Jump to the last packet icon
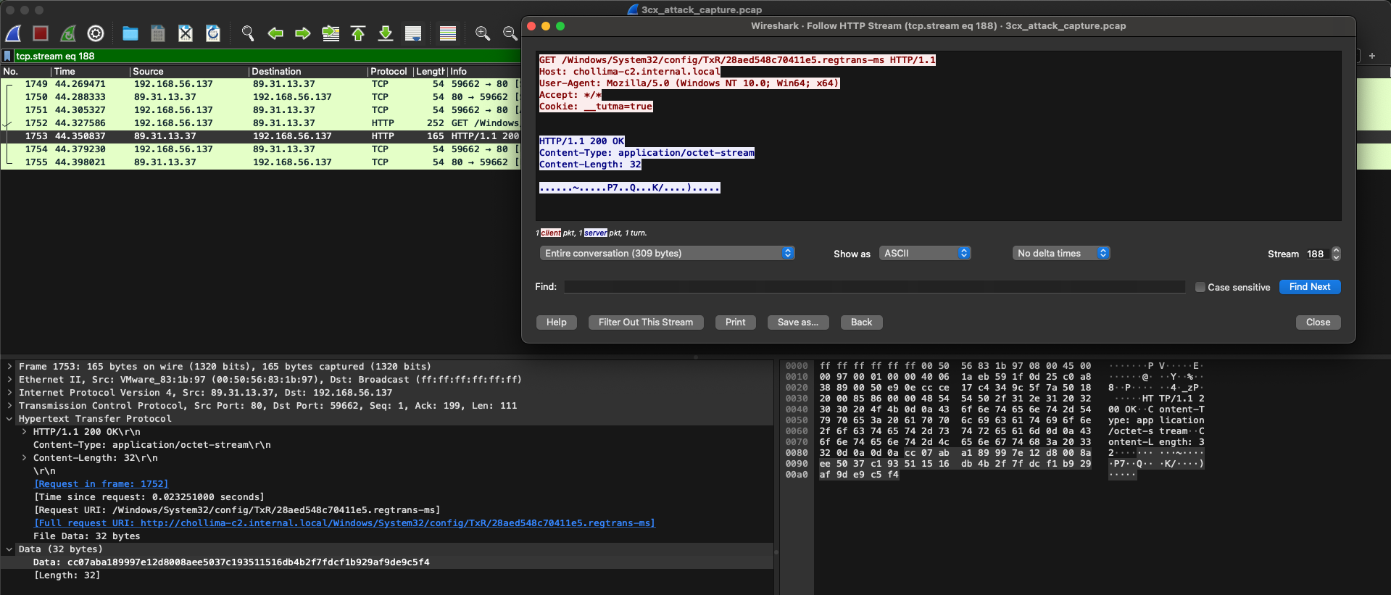Viewport: 1391px width, 595px height. tap(386, 33)
